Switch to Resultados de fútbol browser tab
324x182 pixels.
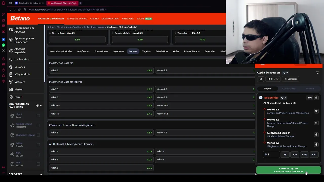29,3
